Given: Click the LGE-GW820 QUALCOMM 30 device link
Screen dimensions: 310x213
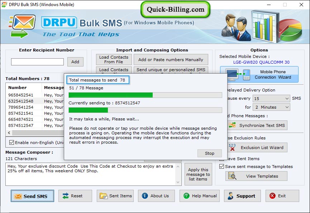Looking at the screenshot, I should click(261, 62).
